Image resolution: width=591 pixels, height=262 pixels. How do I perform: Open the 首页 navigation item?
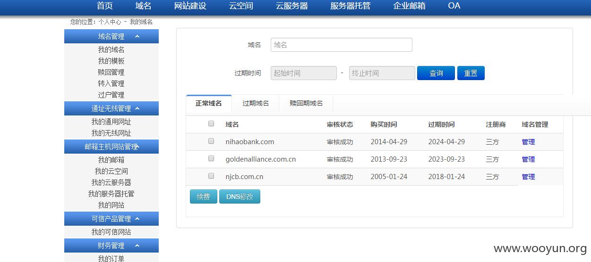[x=104, y=6]
